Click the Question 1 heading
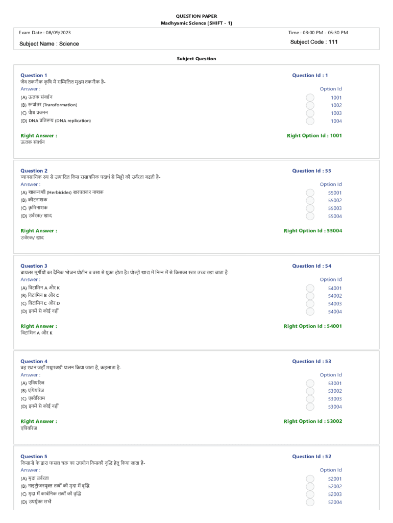Screen dimensions: 393x523 tap(34, 76)
